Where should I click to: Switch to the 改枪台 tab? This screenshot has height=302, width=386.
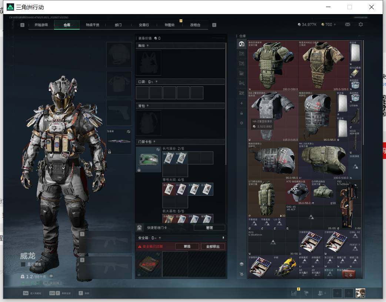point(195,25)
